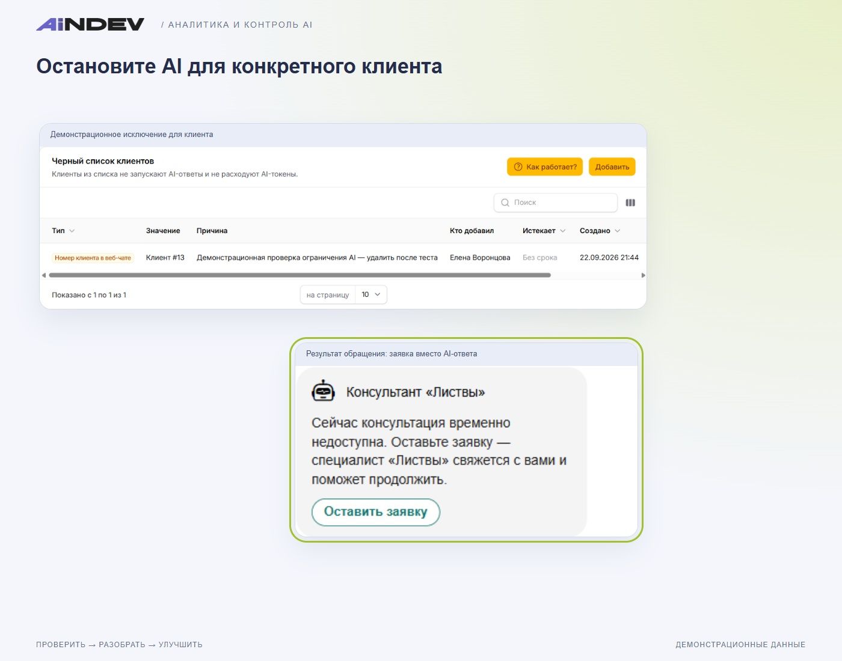Focus the 'Поиск' search field
This screenshot has width=842, height=661.
556,203
